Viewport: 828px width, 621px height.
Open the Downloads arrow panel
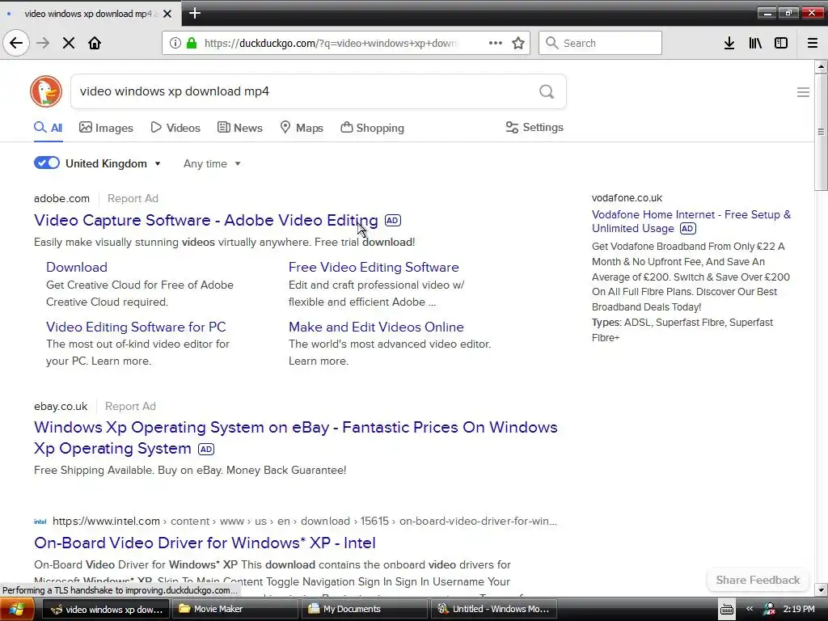[729, 43]
